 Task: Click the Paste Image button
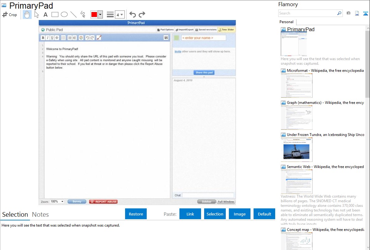[x=239, y=214]
